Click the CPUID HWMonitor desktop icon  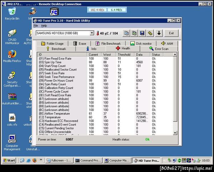(12, 37)
